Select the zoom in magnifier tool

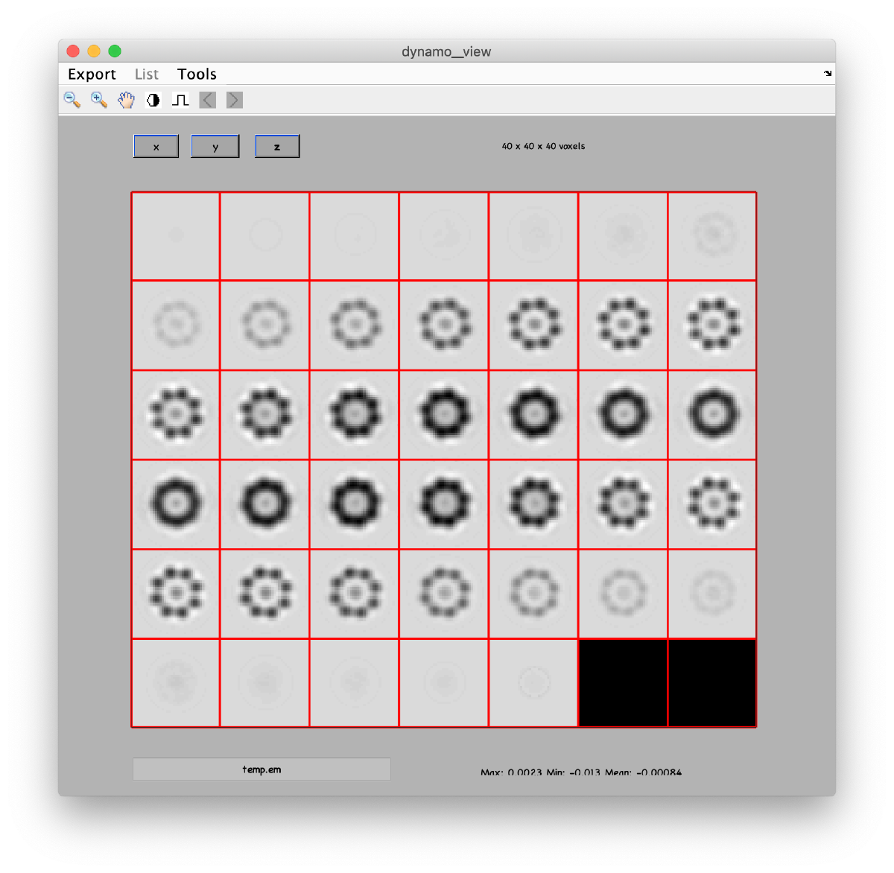pos(98,100)
